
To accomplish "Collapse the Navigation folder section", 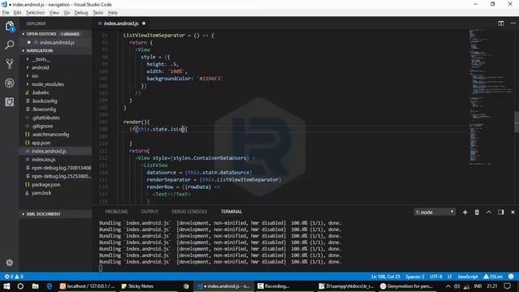I will pos(55,50).
